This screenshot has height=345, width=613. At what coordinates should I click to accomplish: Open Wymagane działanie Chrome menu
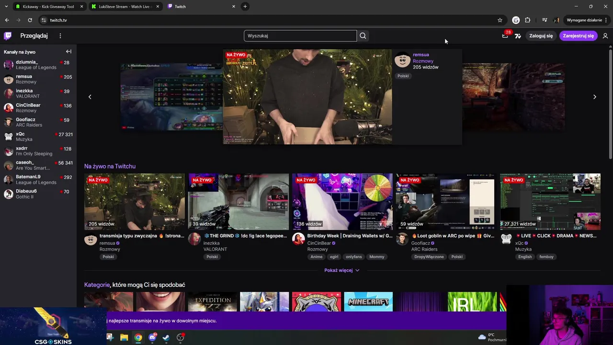tap(587, 20)
